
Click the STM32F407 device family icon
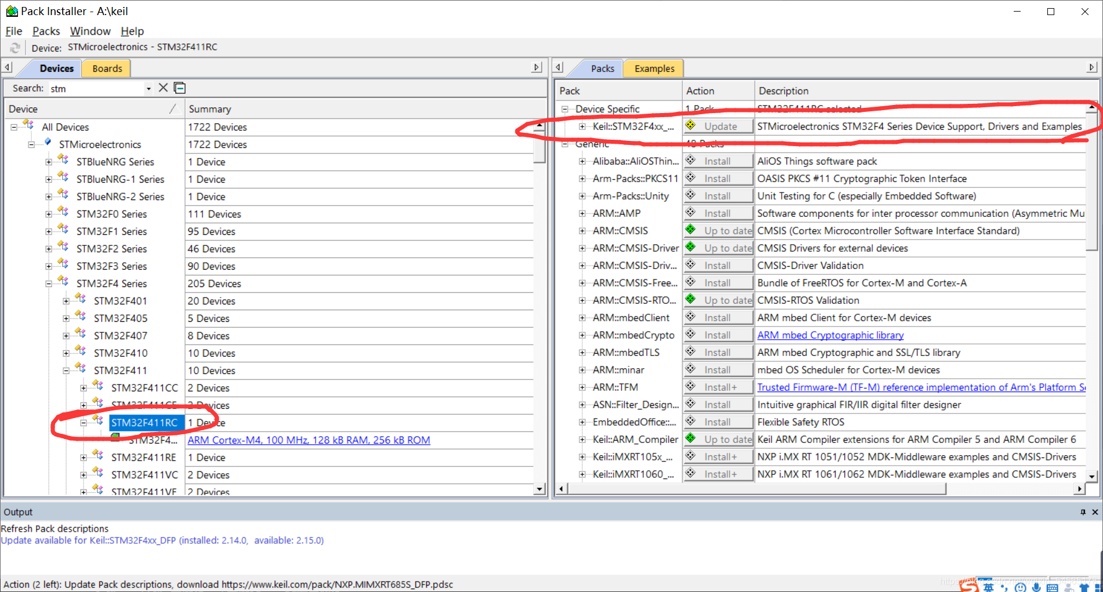[x=80, y=334]
